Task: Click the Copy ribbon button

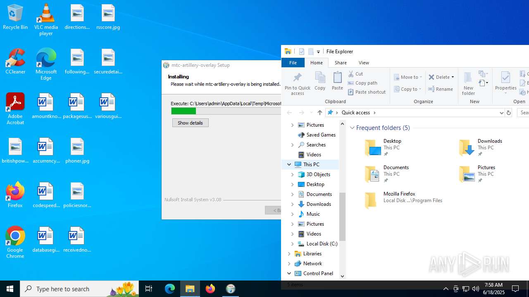Action: [x=320, y=81]
